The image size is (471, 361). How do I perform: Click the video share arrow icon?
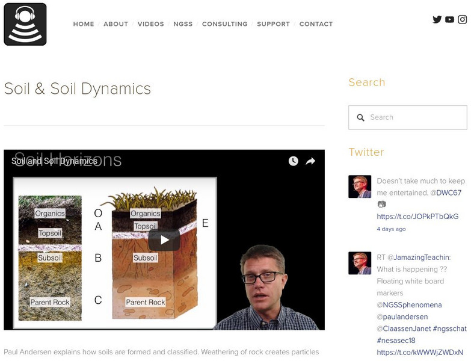point(310,161)
